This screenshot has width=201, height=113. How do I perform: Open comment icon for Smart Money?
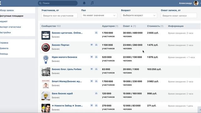tap(91, 81)
